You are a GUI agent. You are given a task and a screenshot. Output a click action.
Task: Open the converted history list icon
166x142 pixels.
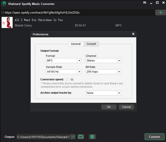click(x=92, y=137)
